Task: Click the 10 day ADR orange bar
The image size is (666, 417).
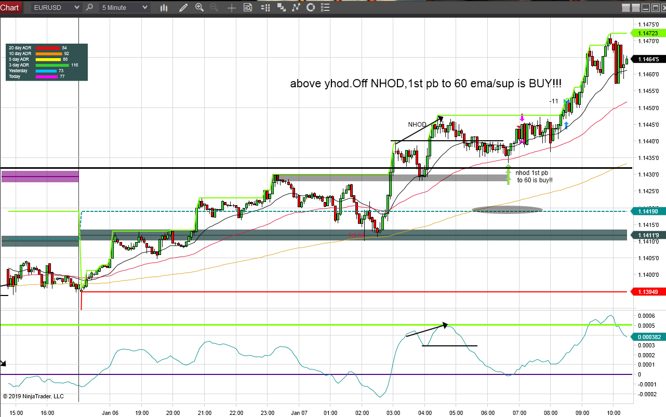Action: point(49,53)
